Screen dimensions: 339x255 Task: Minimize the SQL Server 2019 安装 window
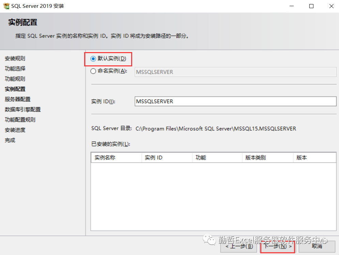point(292,6)
